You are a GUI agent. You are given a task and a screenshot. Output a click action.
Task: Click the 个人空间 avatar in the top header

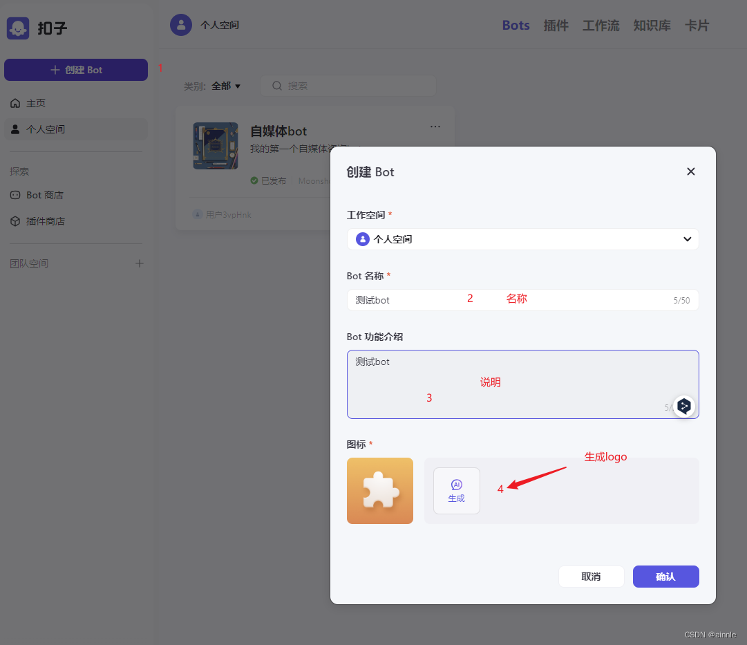click(x=181, y=25)
